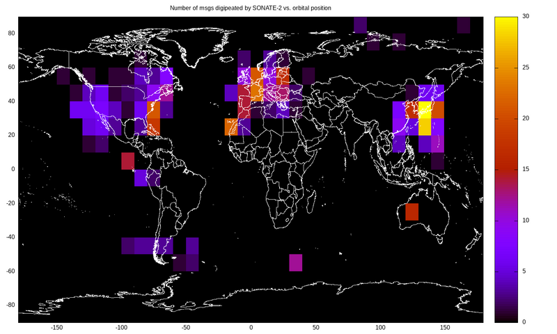Click the x-axis label 100

tap(379, 327)
